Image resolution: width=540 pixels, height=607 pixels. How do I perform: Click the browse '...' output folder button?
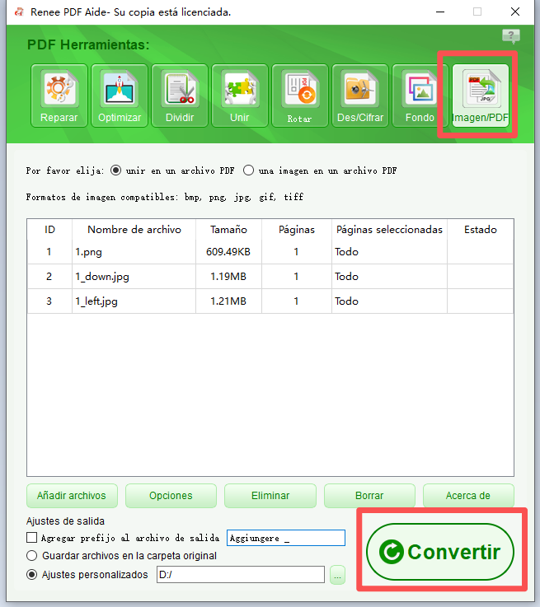[x=337, y=575]
